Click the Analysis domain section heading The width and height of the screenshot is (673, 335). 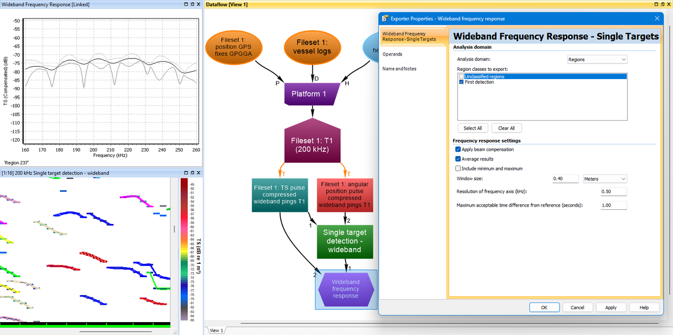click(472, 47)
